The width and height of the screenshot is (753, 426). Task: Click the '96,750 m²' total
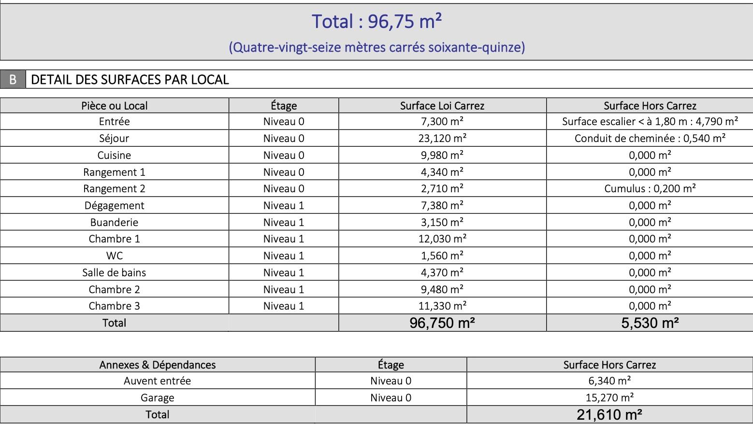(x=442, y=323)
